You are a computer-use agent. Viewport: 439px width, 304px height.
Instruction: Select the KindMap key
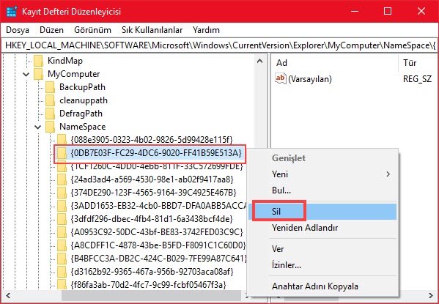pos(65,61)
